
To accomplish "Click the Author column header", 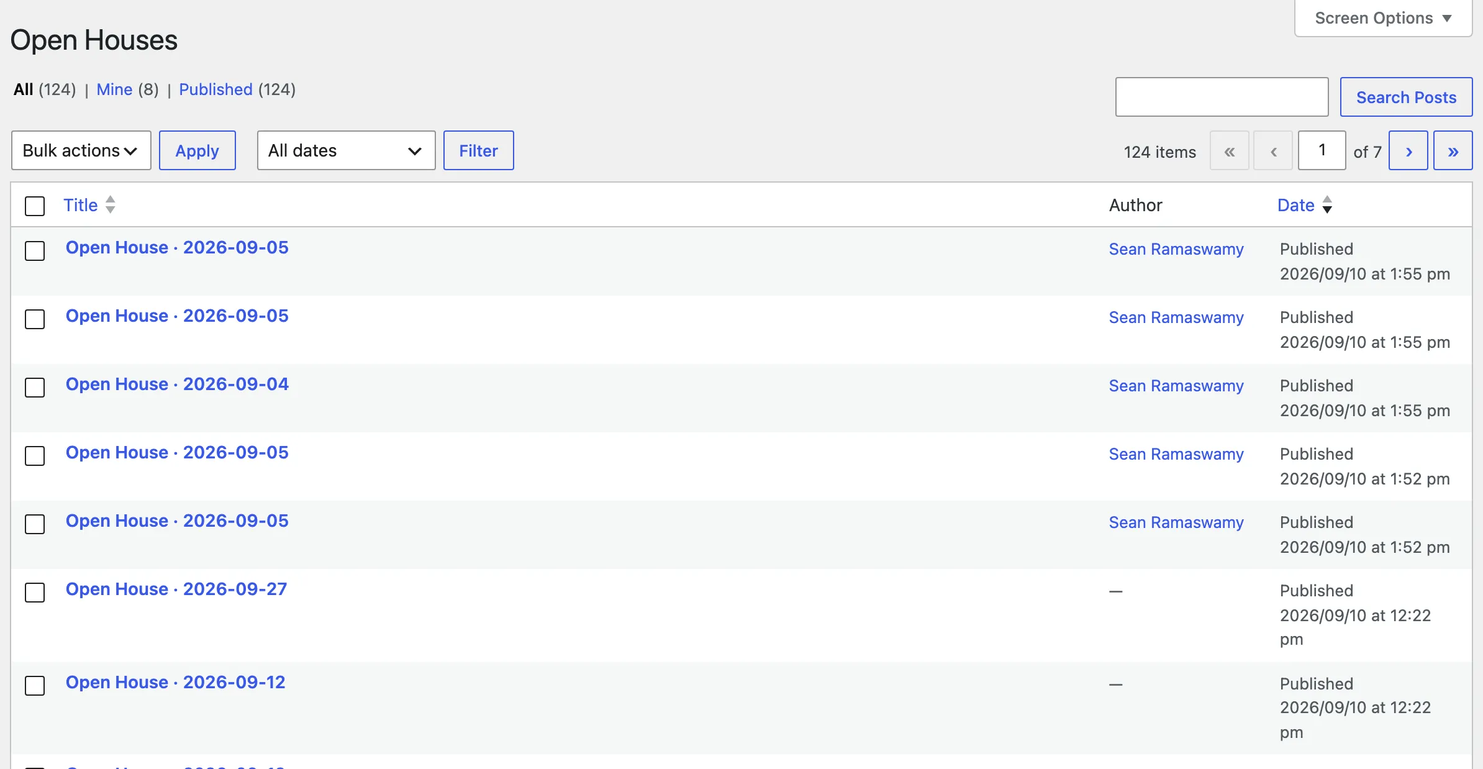I will 1135,205.
